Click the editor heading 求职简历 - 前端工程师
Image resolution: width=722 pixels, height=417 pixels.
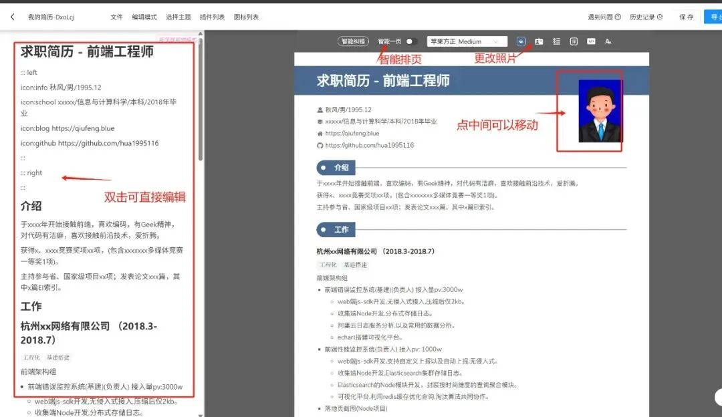click(x=87, y=51)
